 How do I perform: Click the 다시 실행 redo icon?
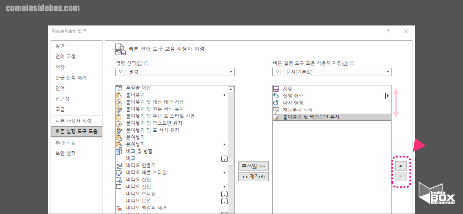click(x=276, y=103)
